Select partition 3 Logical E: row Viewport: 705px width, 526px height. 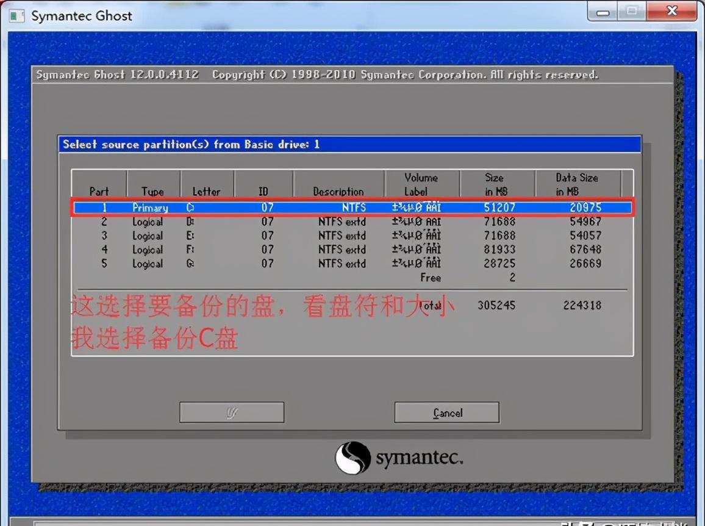point(352,236)
